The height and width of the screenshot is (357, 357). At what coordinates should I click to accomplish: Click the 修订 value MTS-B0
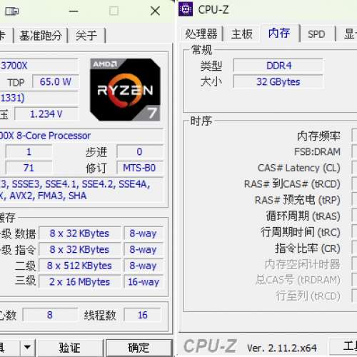point(140,168)
